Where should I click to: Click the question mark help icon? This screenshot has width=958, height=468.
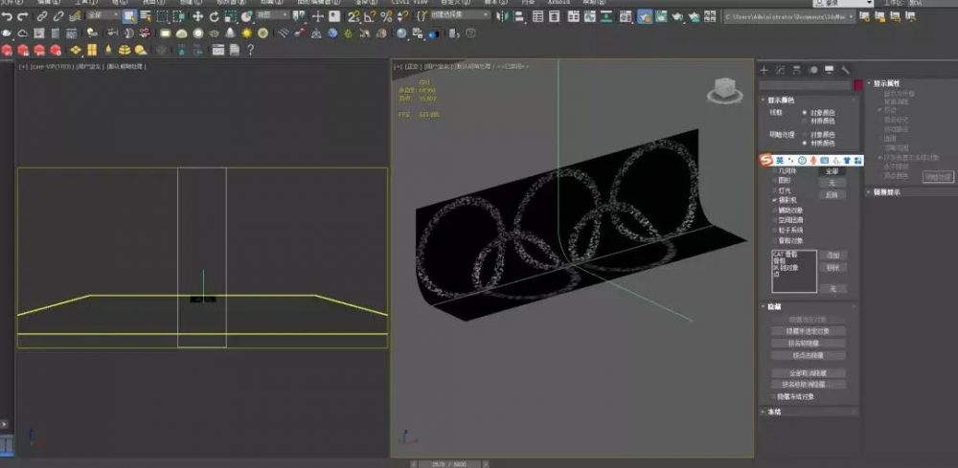(x=250, y=50)
